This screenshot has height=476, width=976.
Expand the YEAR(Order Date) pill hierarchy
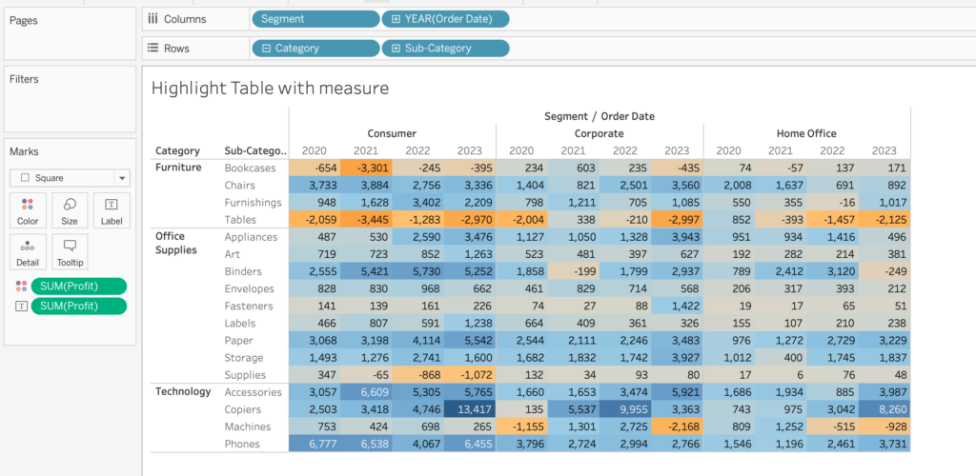coord(395,19)
